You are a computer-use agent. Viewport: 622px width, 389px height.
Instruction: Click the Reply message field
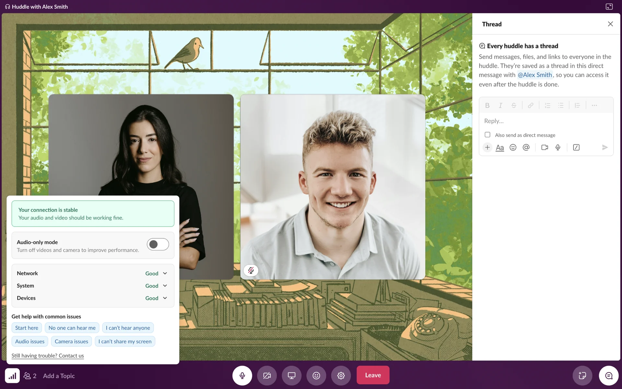(546, 121)
